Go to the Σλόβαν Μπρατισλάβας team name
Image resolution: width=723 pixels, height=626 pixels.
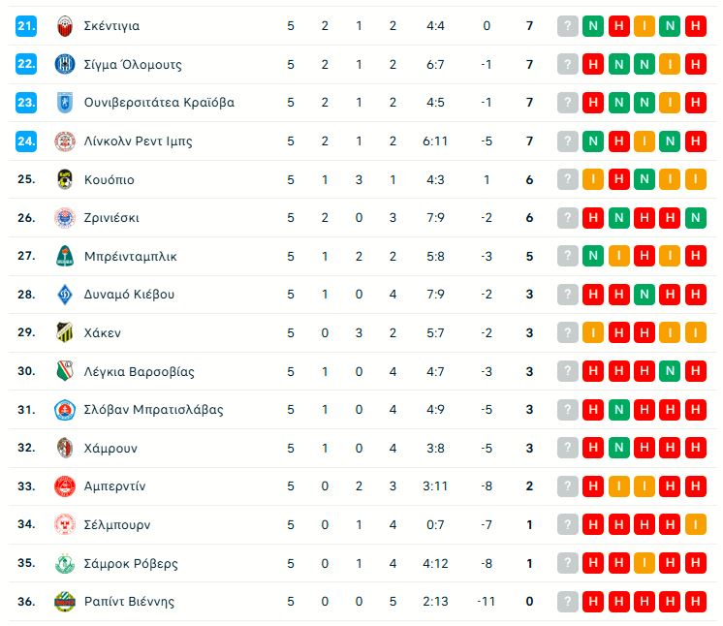pos(153,410)
